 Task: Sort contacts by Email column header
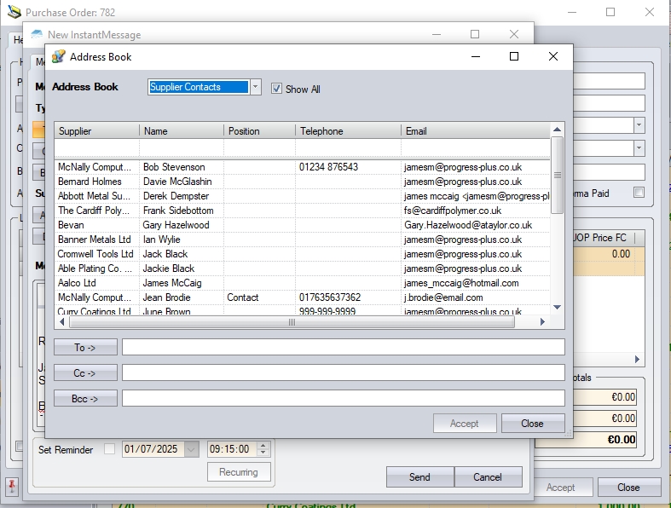[x=475, y=131]
